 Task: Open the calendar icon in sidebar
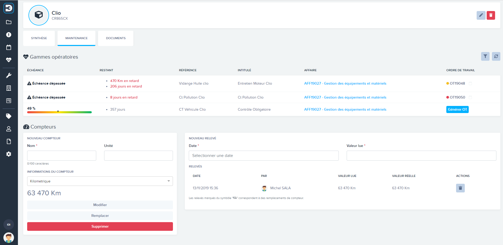[9, 47]
